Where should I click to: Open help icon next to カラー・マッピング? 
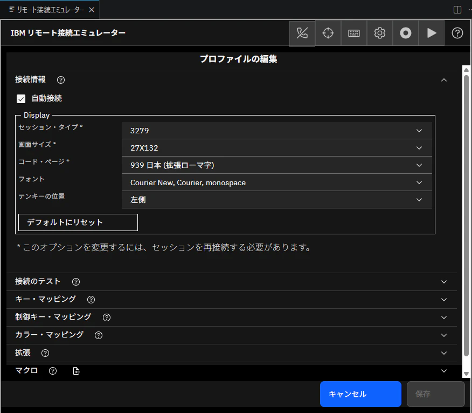99,335
